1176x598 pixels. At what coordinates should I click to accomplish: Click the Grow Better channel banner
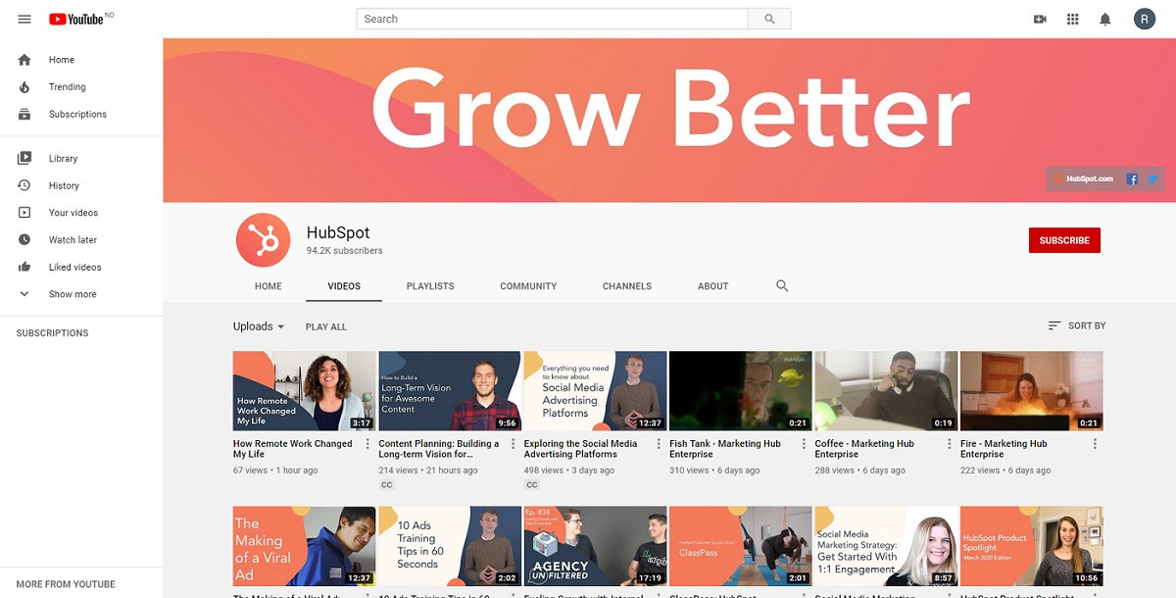pyautogui.click(x=669, y=121)
